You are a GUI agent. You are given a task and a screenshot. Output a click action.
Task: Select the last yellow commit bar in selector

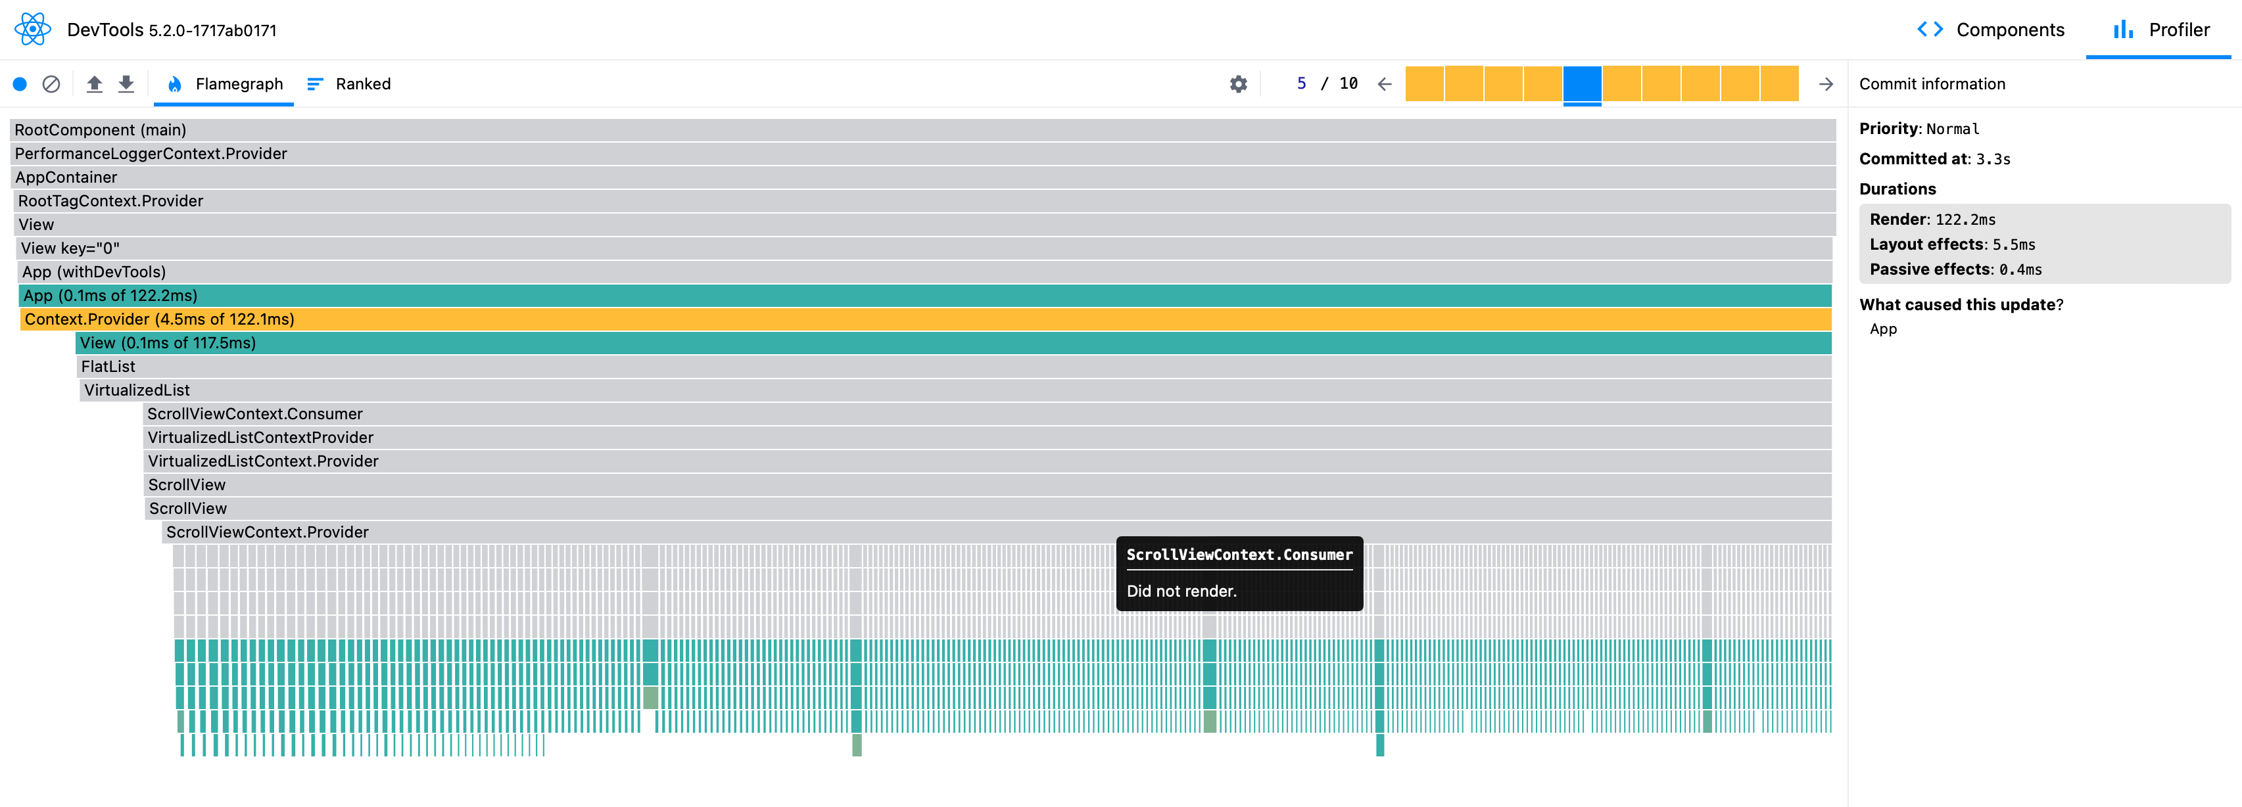(x=1779, y=84)
